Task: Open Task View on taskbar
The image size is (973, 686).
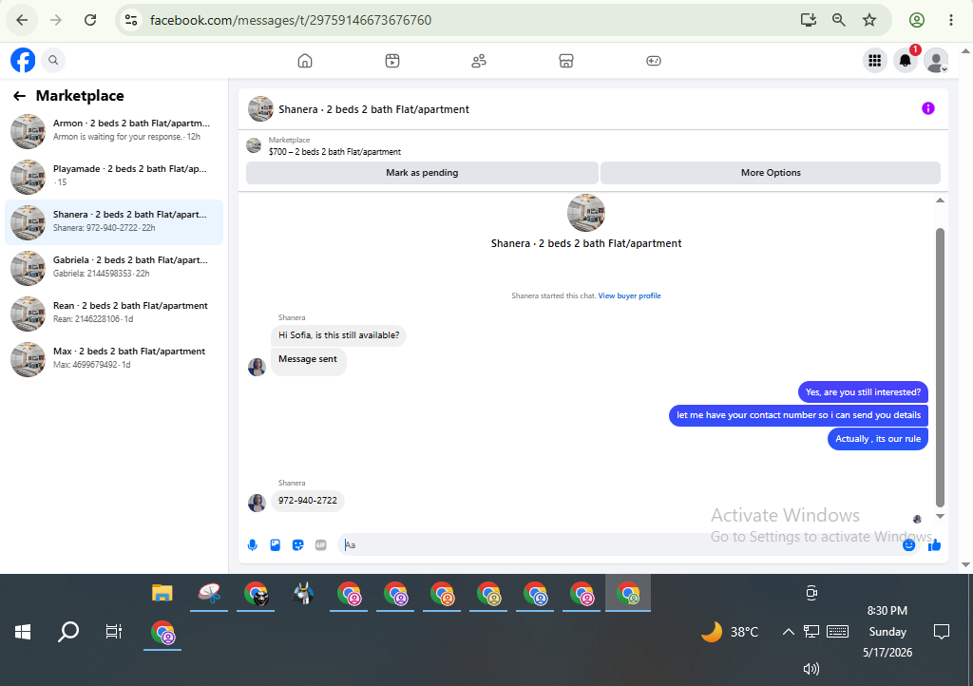Action: [x=114, y=632]
